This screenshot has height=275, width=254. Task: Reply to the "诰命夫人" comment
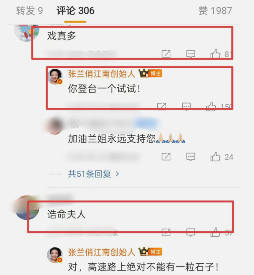pos(190,232)
